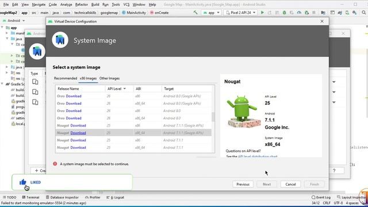Click the system image list vertical scrollbar
Screen dimensions: 368x207
click(213, 117)
